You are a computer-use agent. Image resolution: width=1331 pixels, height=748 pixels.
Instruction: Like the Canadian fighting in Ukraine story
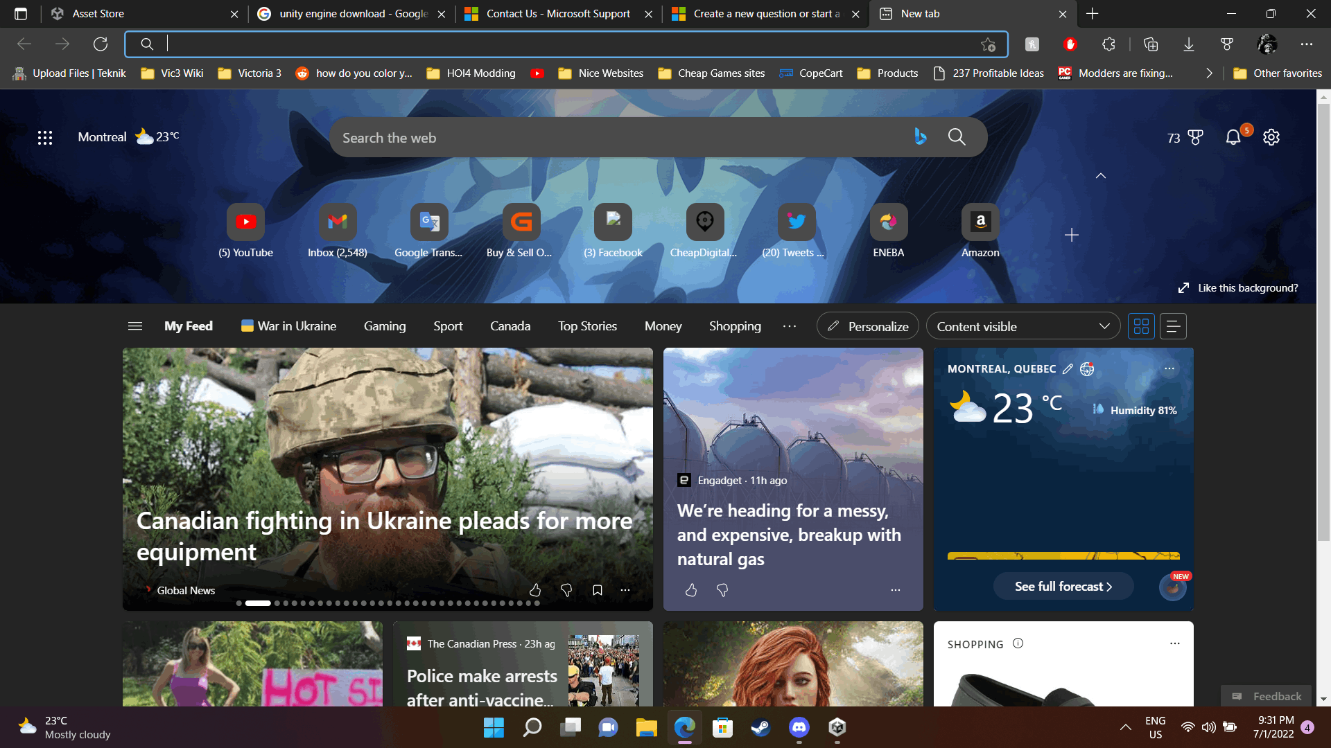click(535, 590)
